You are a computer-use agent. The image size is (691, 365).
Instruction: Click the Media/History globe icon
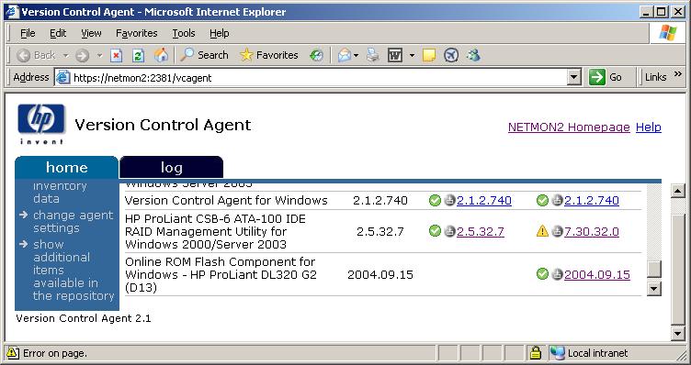click(316, 55)
